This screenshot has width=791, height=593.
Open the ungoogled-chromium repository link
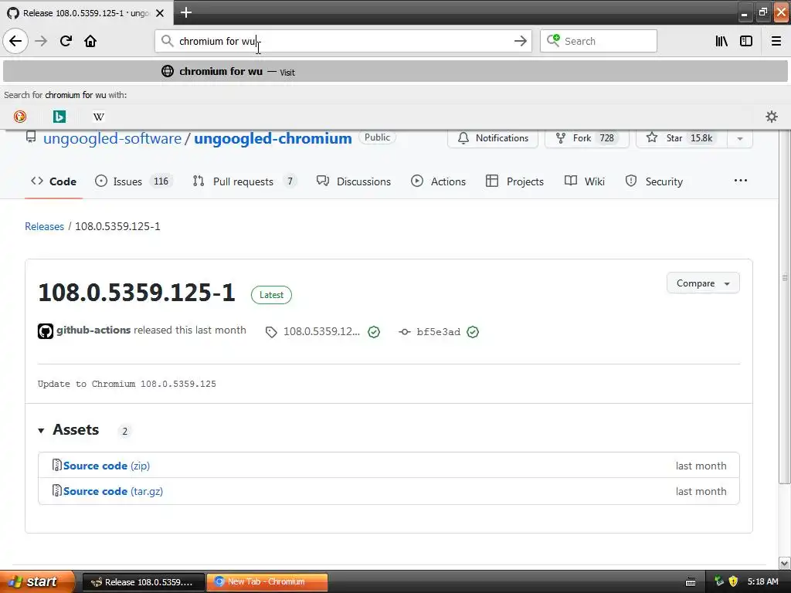(273, 138)
